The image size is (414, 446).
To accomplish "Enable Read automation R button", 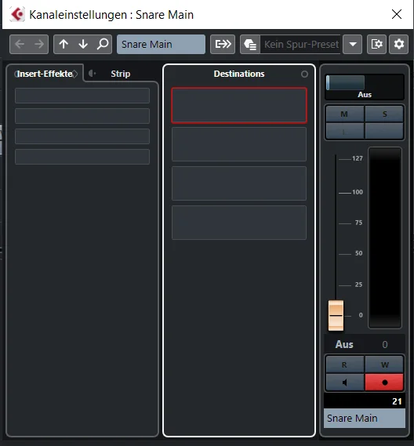I will tap(344, 364).
